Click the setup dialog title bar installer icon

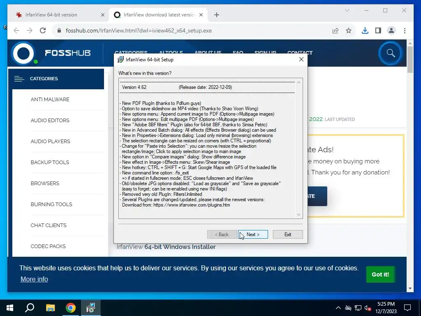point(120,60)
